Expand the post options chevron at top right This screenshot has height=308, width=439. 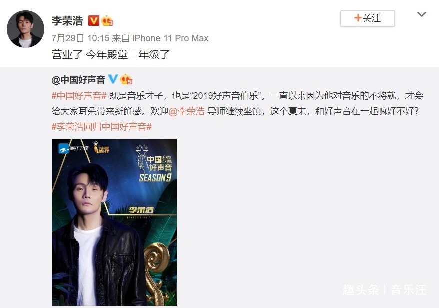[421, 14]
